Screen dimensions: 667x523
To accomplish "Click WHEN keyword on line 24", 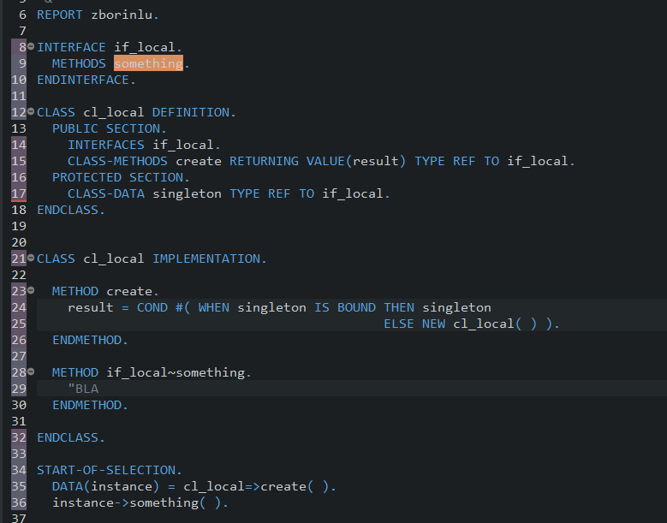I will [214, 307].
